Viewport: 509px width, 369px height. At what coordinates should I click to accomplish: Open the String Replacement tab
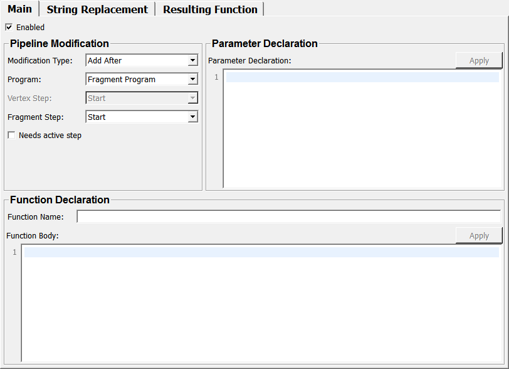click(97, 9)
